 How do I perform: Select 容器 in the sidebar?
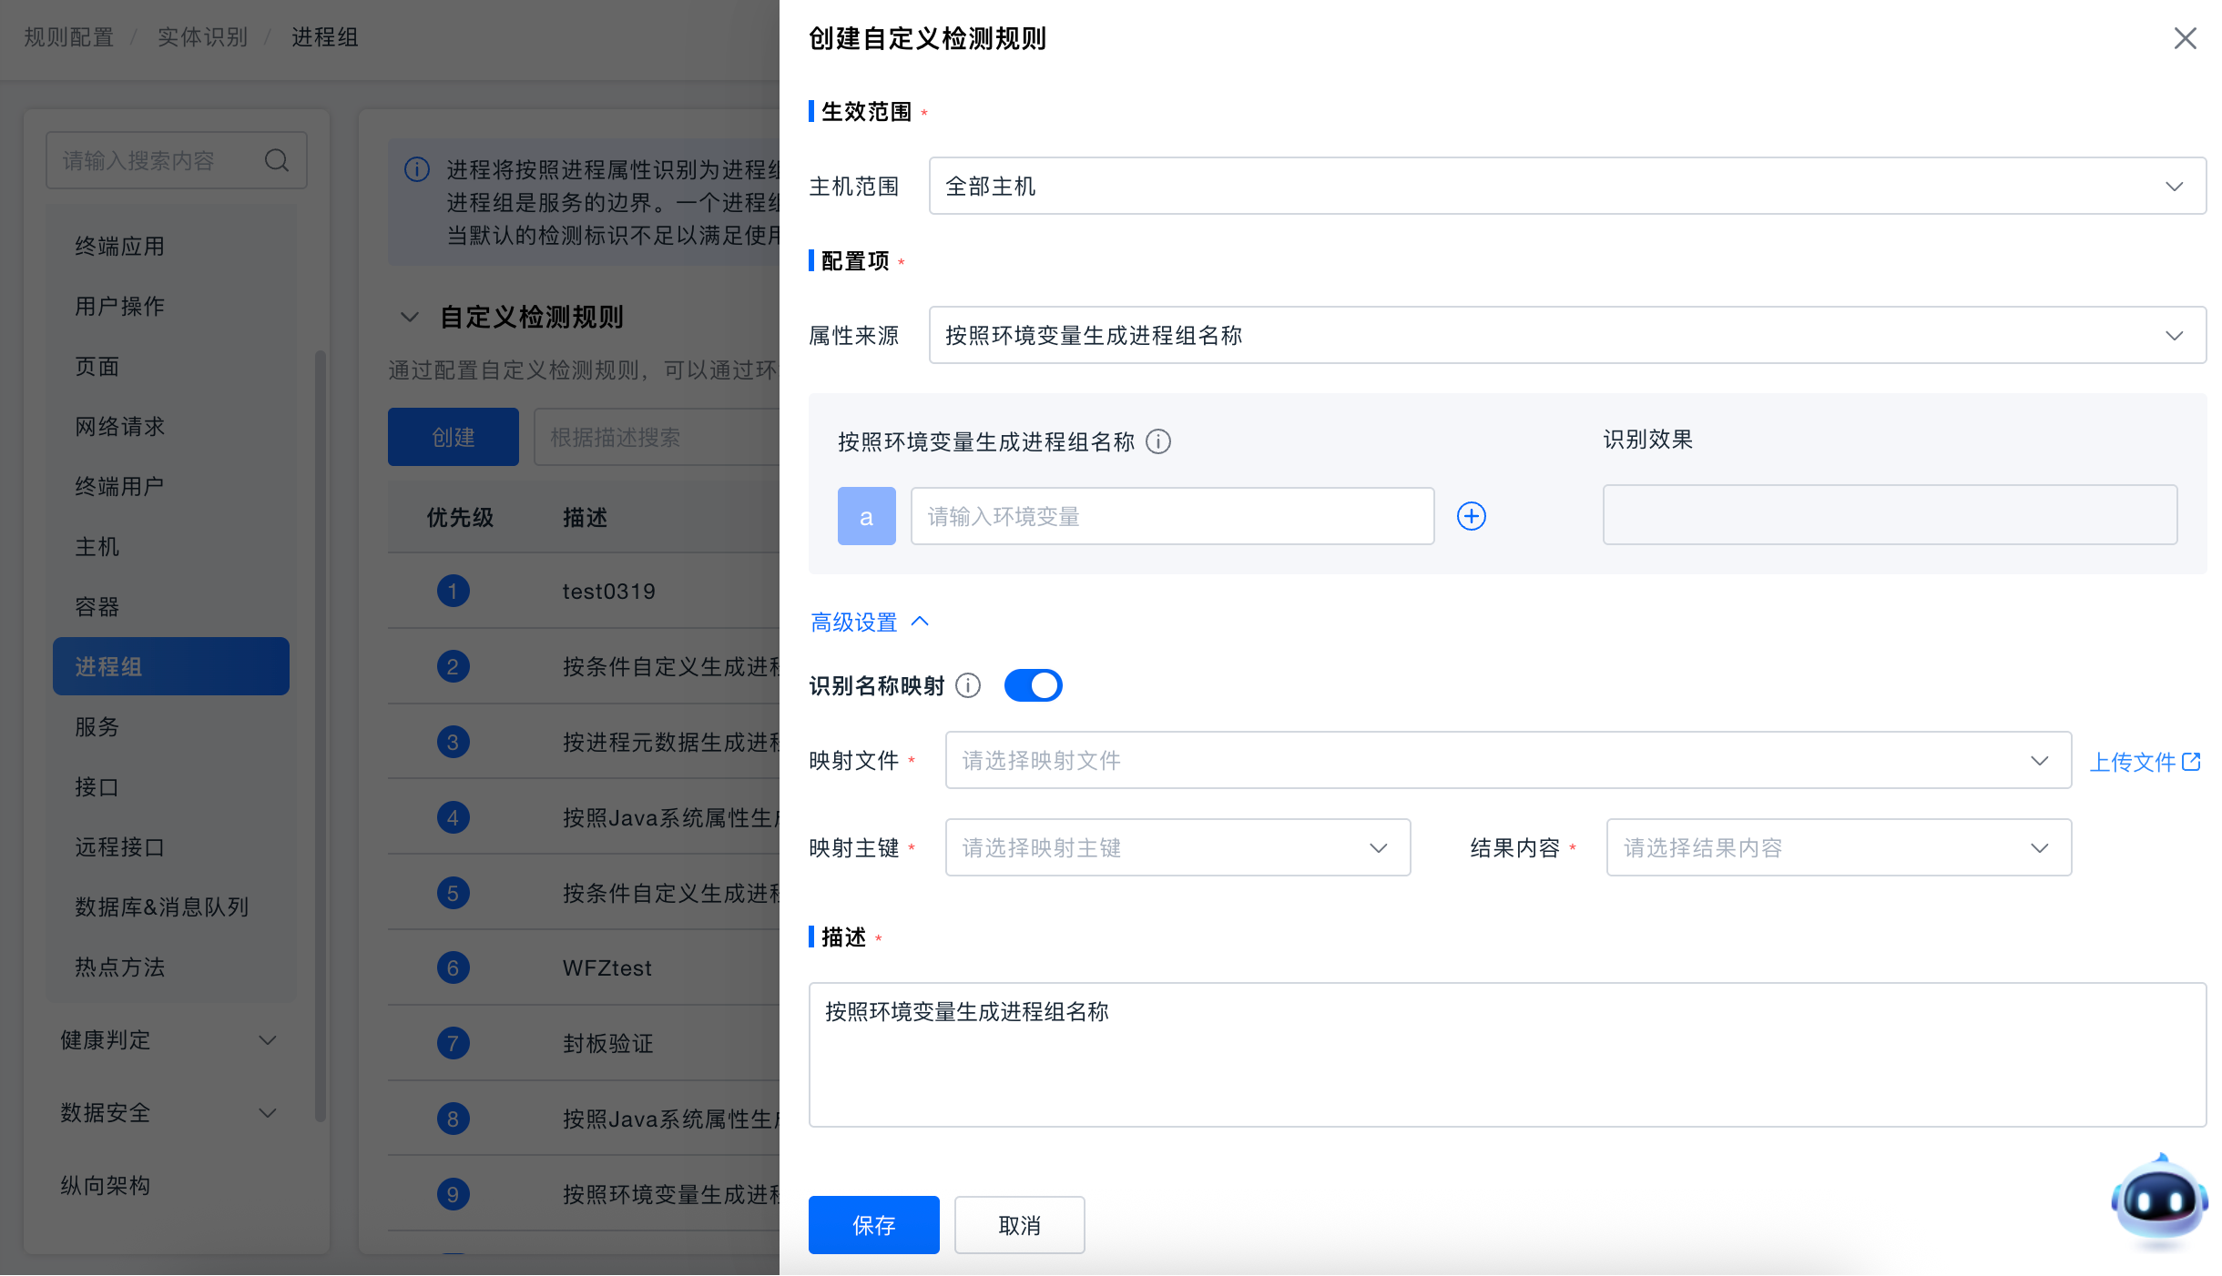(x=171, y=606)
